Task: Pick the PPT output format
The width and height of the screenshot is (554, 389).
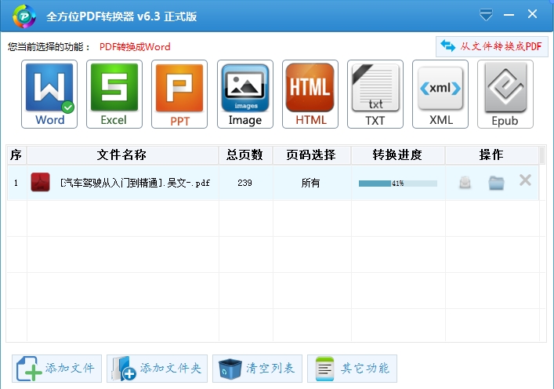Action: click(179, 94)
